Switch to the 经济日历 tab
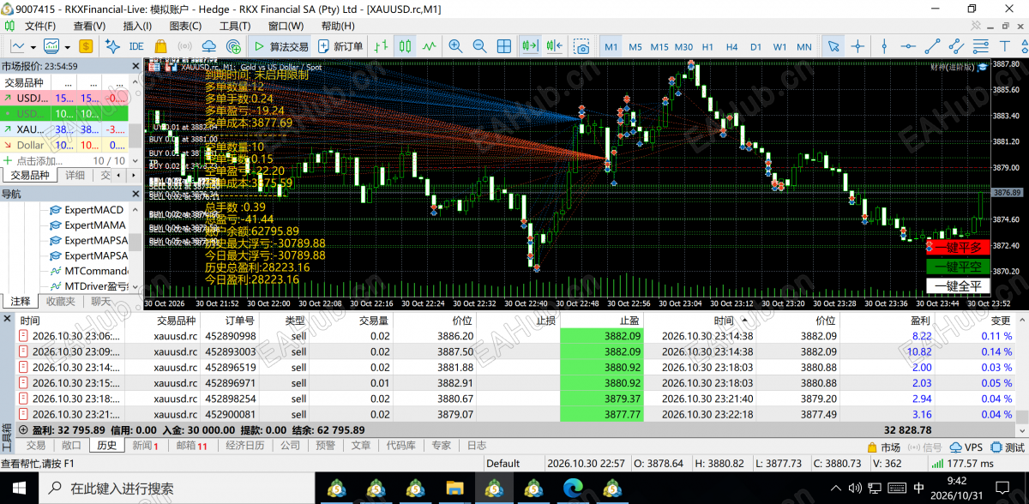The height and width of the screenshot is (504, 1029). (245, 446)
